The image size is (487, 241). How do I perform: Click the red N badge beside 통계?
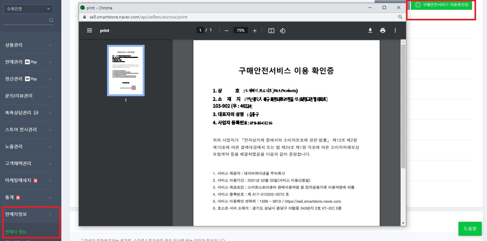tap(18, 197)
